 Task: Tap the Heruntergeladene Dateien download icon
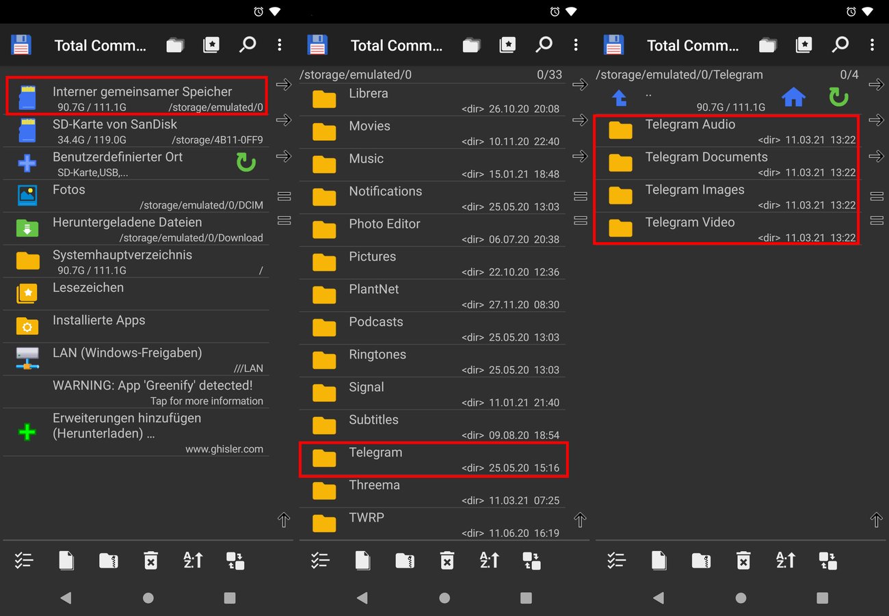coord(27,228)
